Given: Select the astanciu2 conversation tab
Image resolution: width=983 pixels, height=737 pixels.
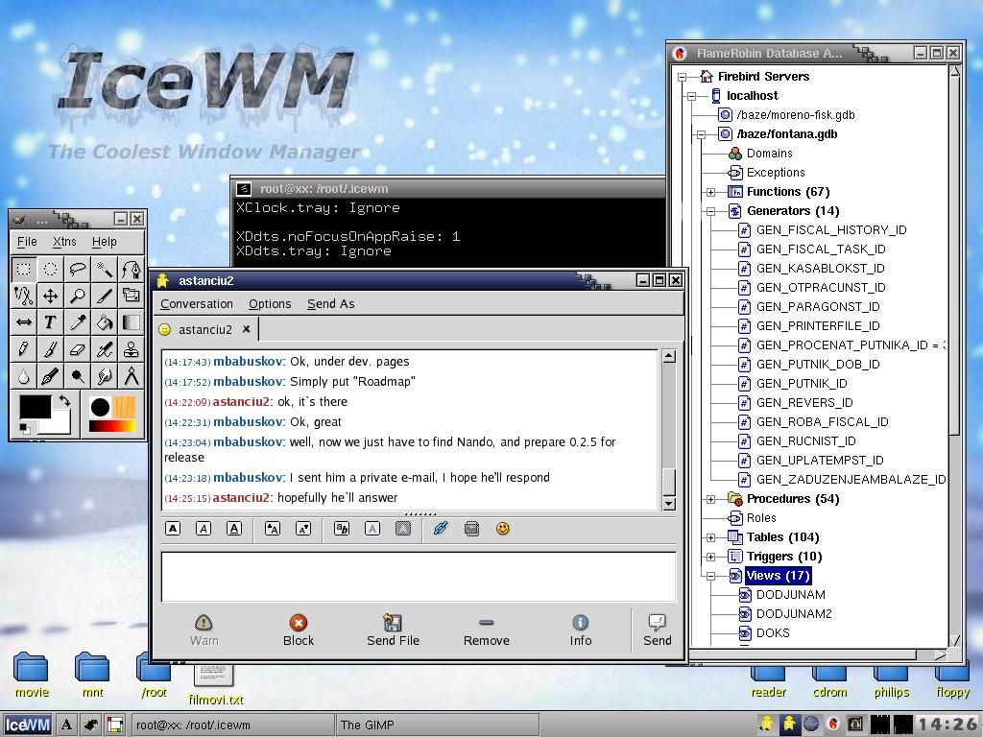Looking at the screenshot, I should click(x=205, y=330).
